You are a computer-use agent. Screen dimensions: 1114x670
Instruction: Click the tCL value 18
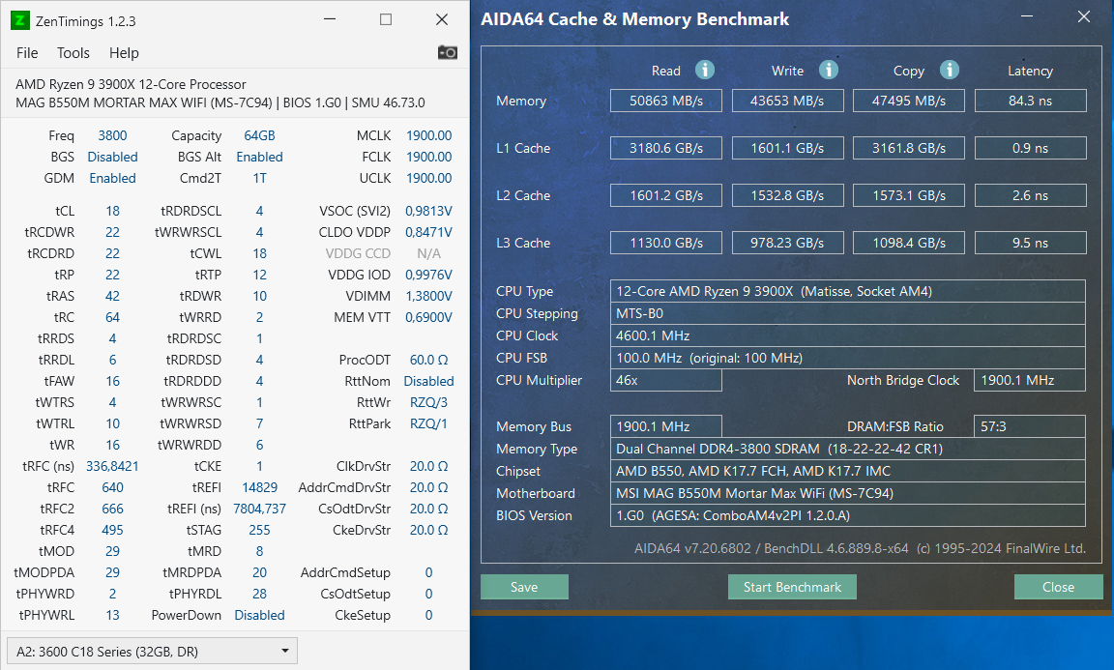(112, 211)
